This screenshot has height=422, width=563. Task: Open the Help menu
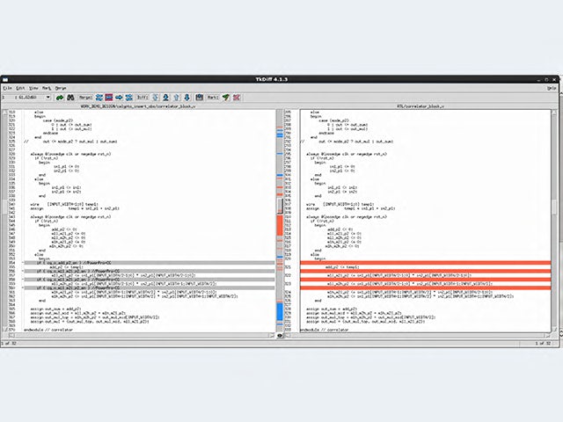(x=552, y=88)
